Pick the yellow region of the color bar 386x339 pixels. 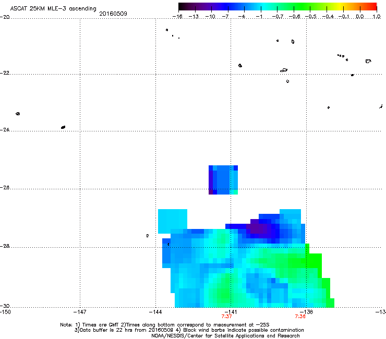click(x=339, y=6)
